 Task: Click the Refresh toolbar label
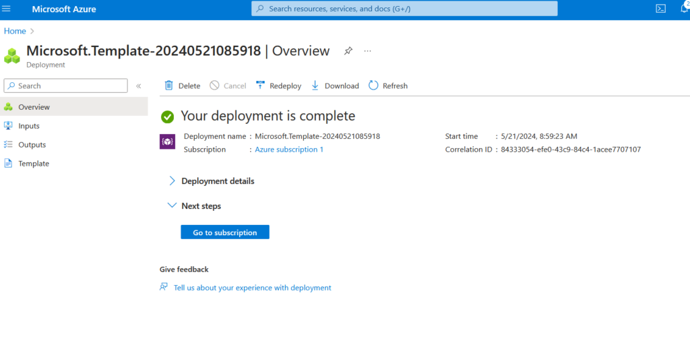tap(395, 86)
